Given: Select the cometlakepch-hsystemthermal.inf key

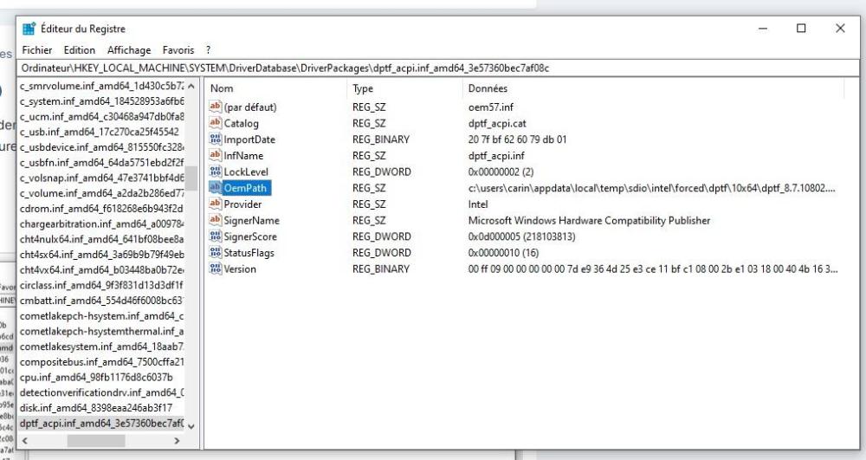Looking at the screenshot, I should (x=101, y=331).
